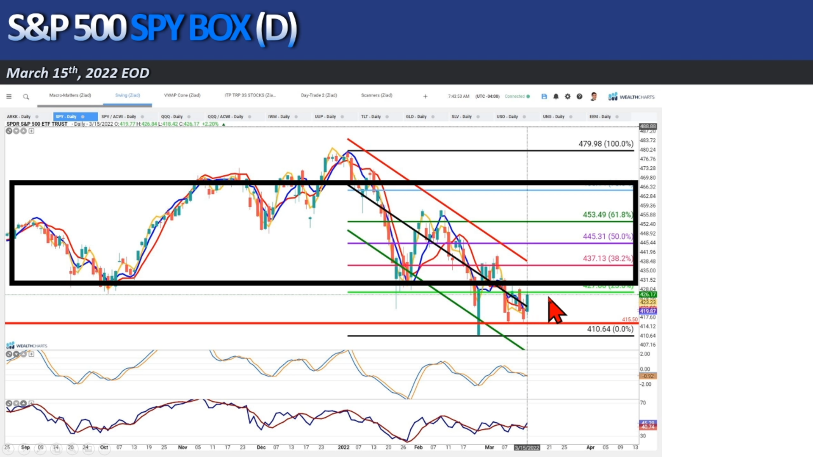Move the SPY price panel up
This screenshot has height=457, width=813.
pyautogui.click(x=23, y=131)
